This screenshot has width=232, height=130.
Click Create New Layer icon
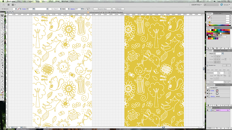[224, 128]
